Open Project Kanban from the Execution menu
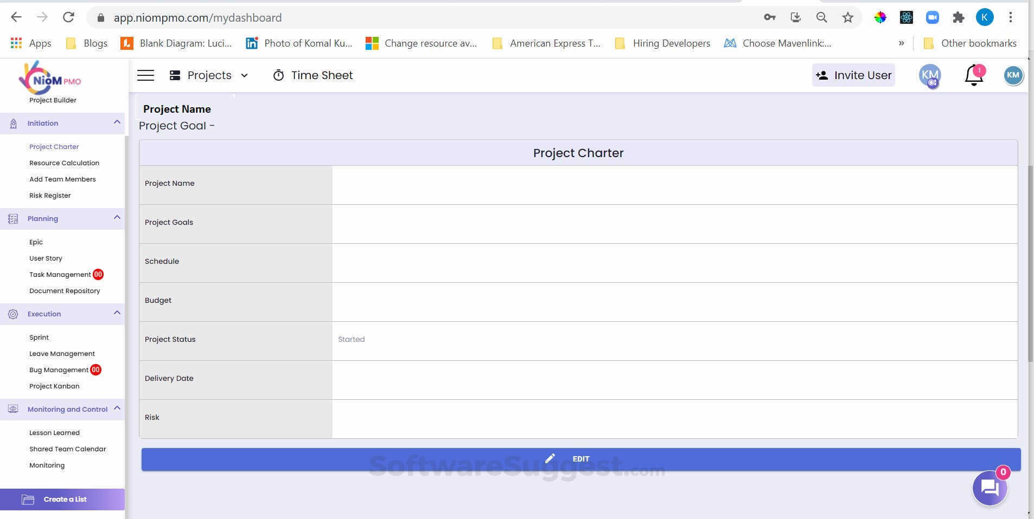The width and height of the screenshot is (1034, 519). point(54,386)
